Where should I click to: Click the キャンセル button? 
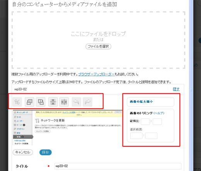tap(23, 152)
